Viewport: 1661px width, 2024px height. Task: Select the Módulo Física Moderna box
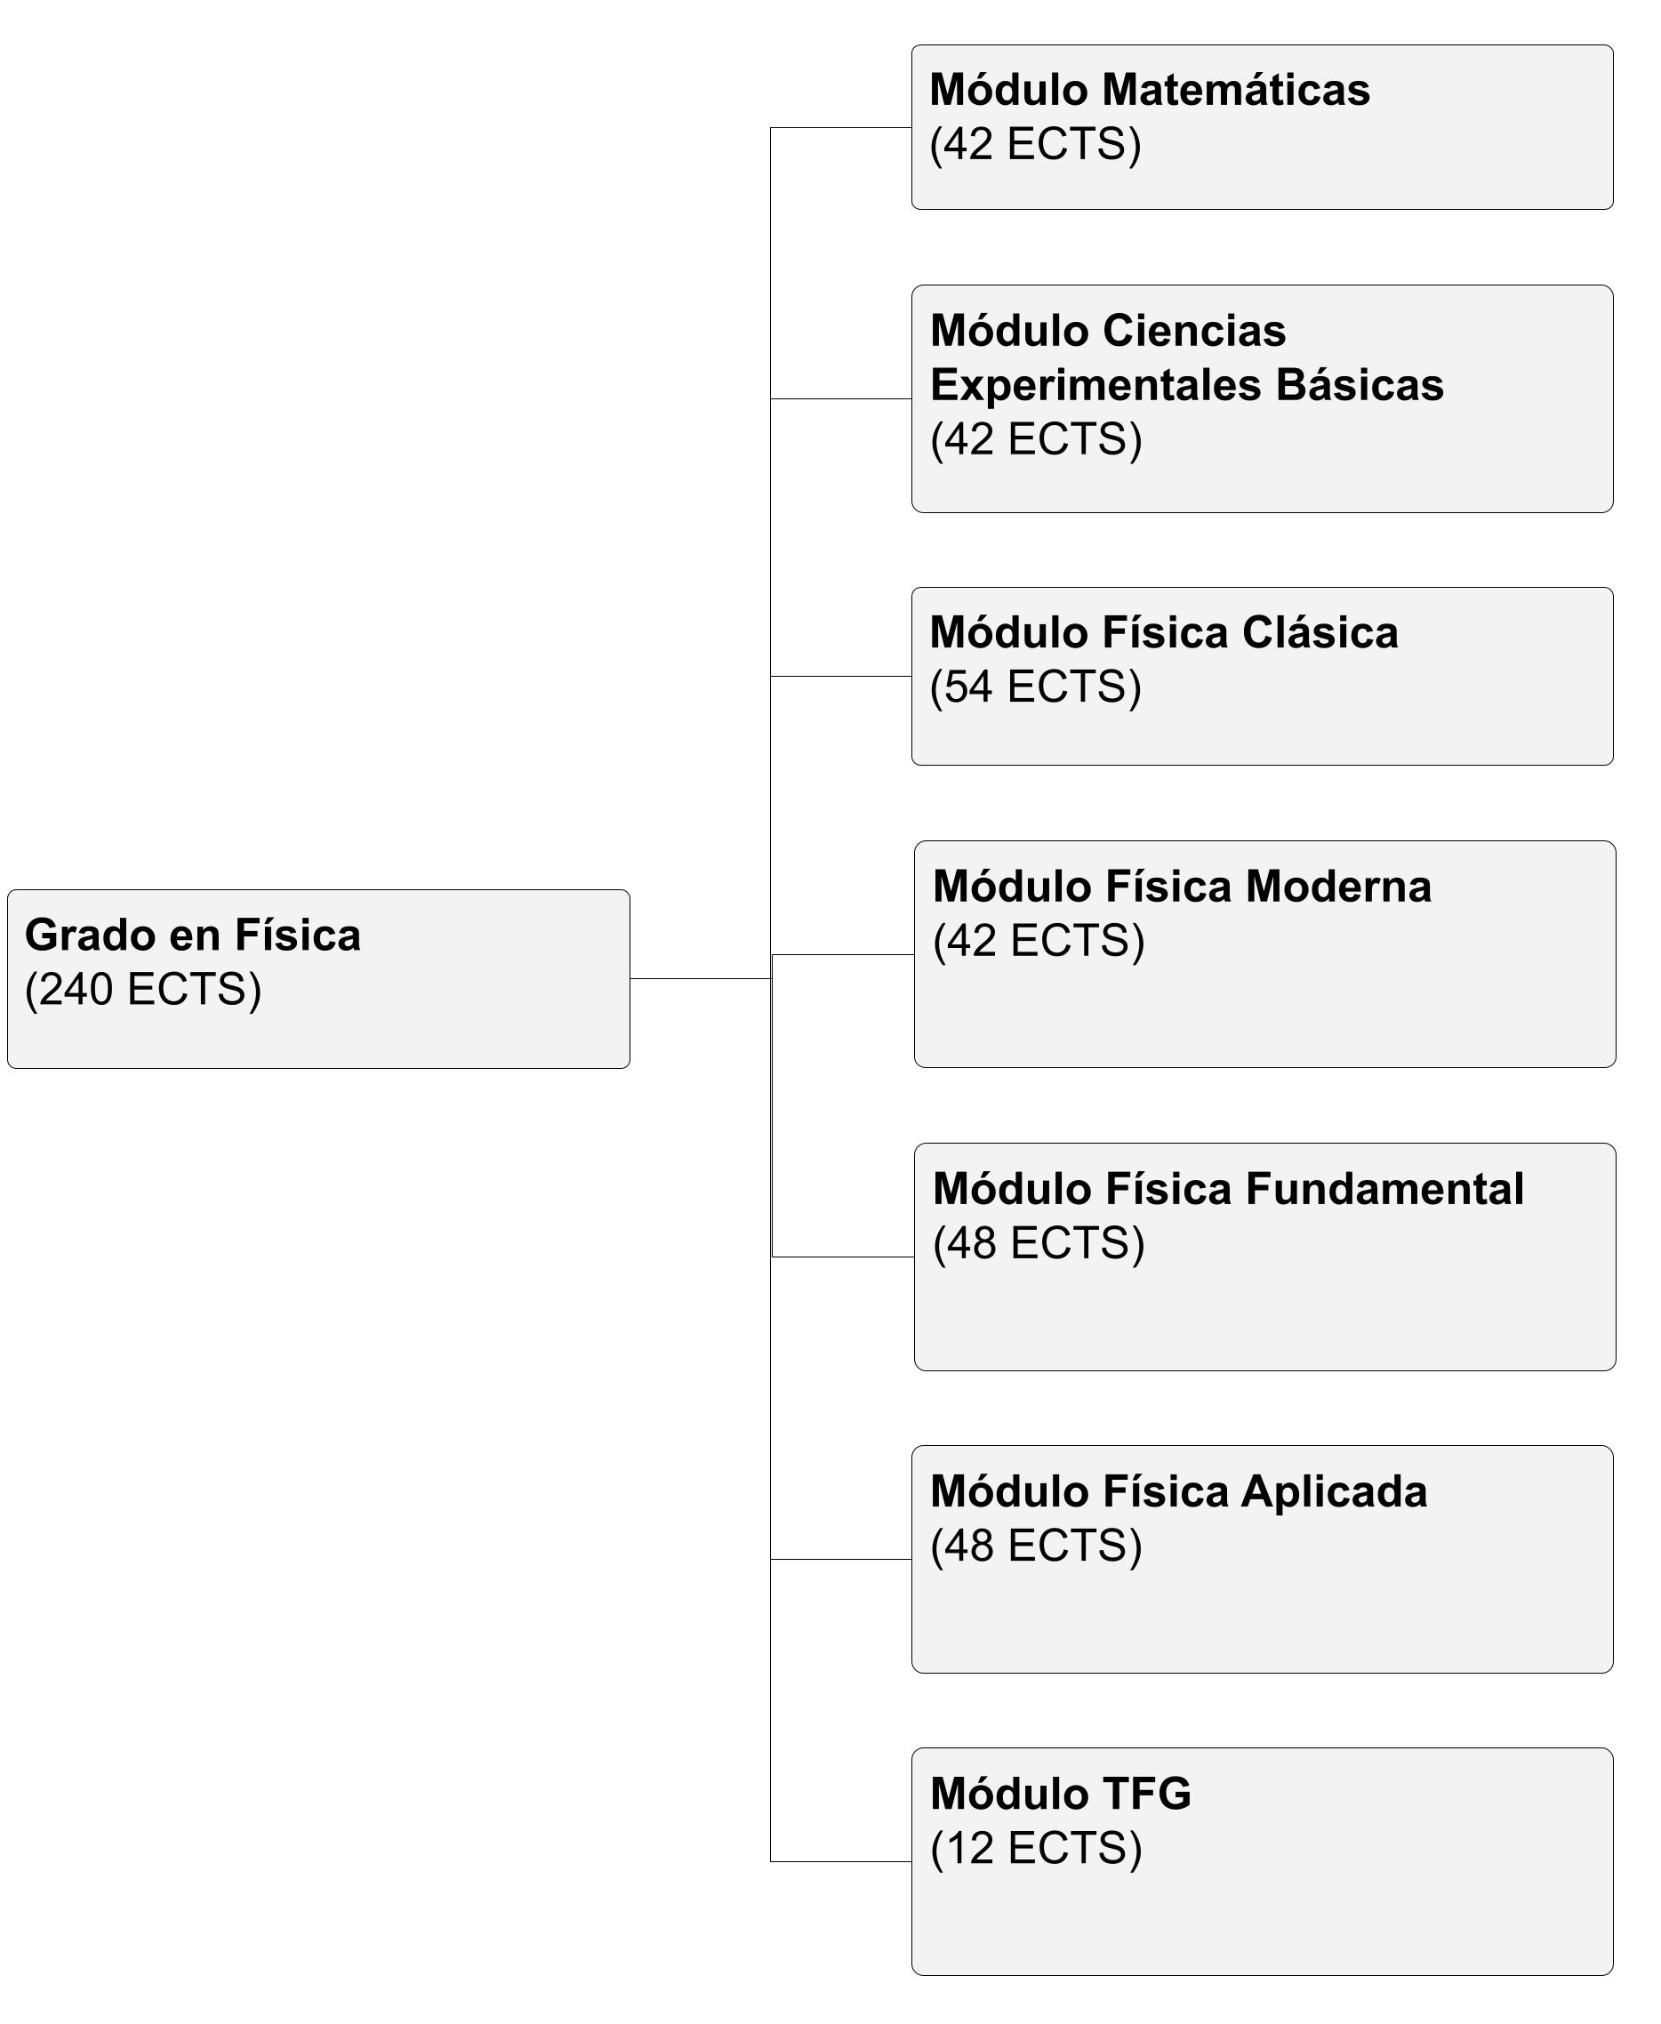pos(1265,954)
